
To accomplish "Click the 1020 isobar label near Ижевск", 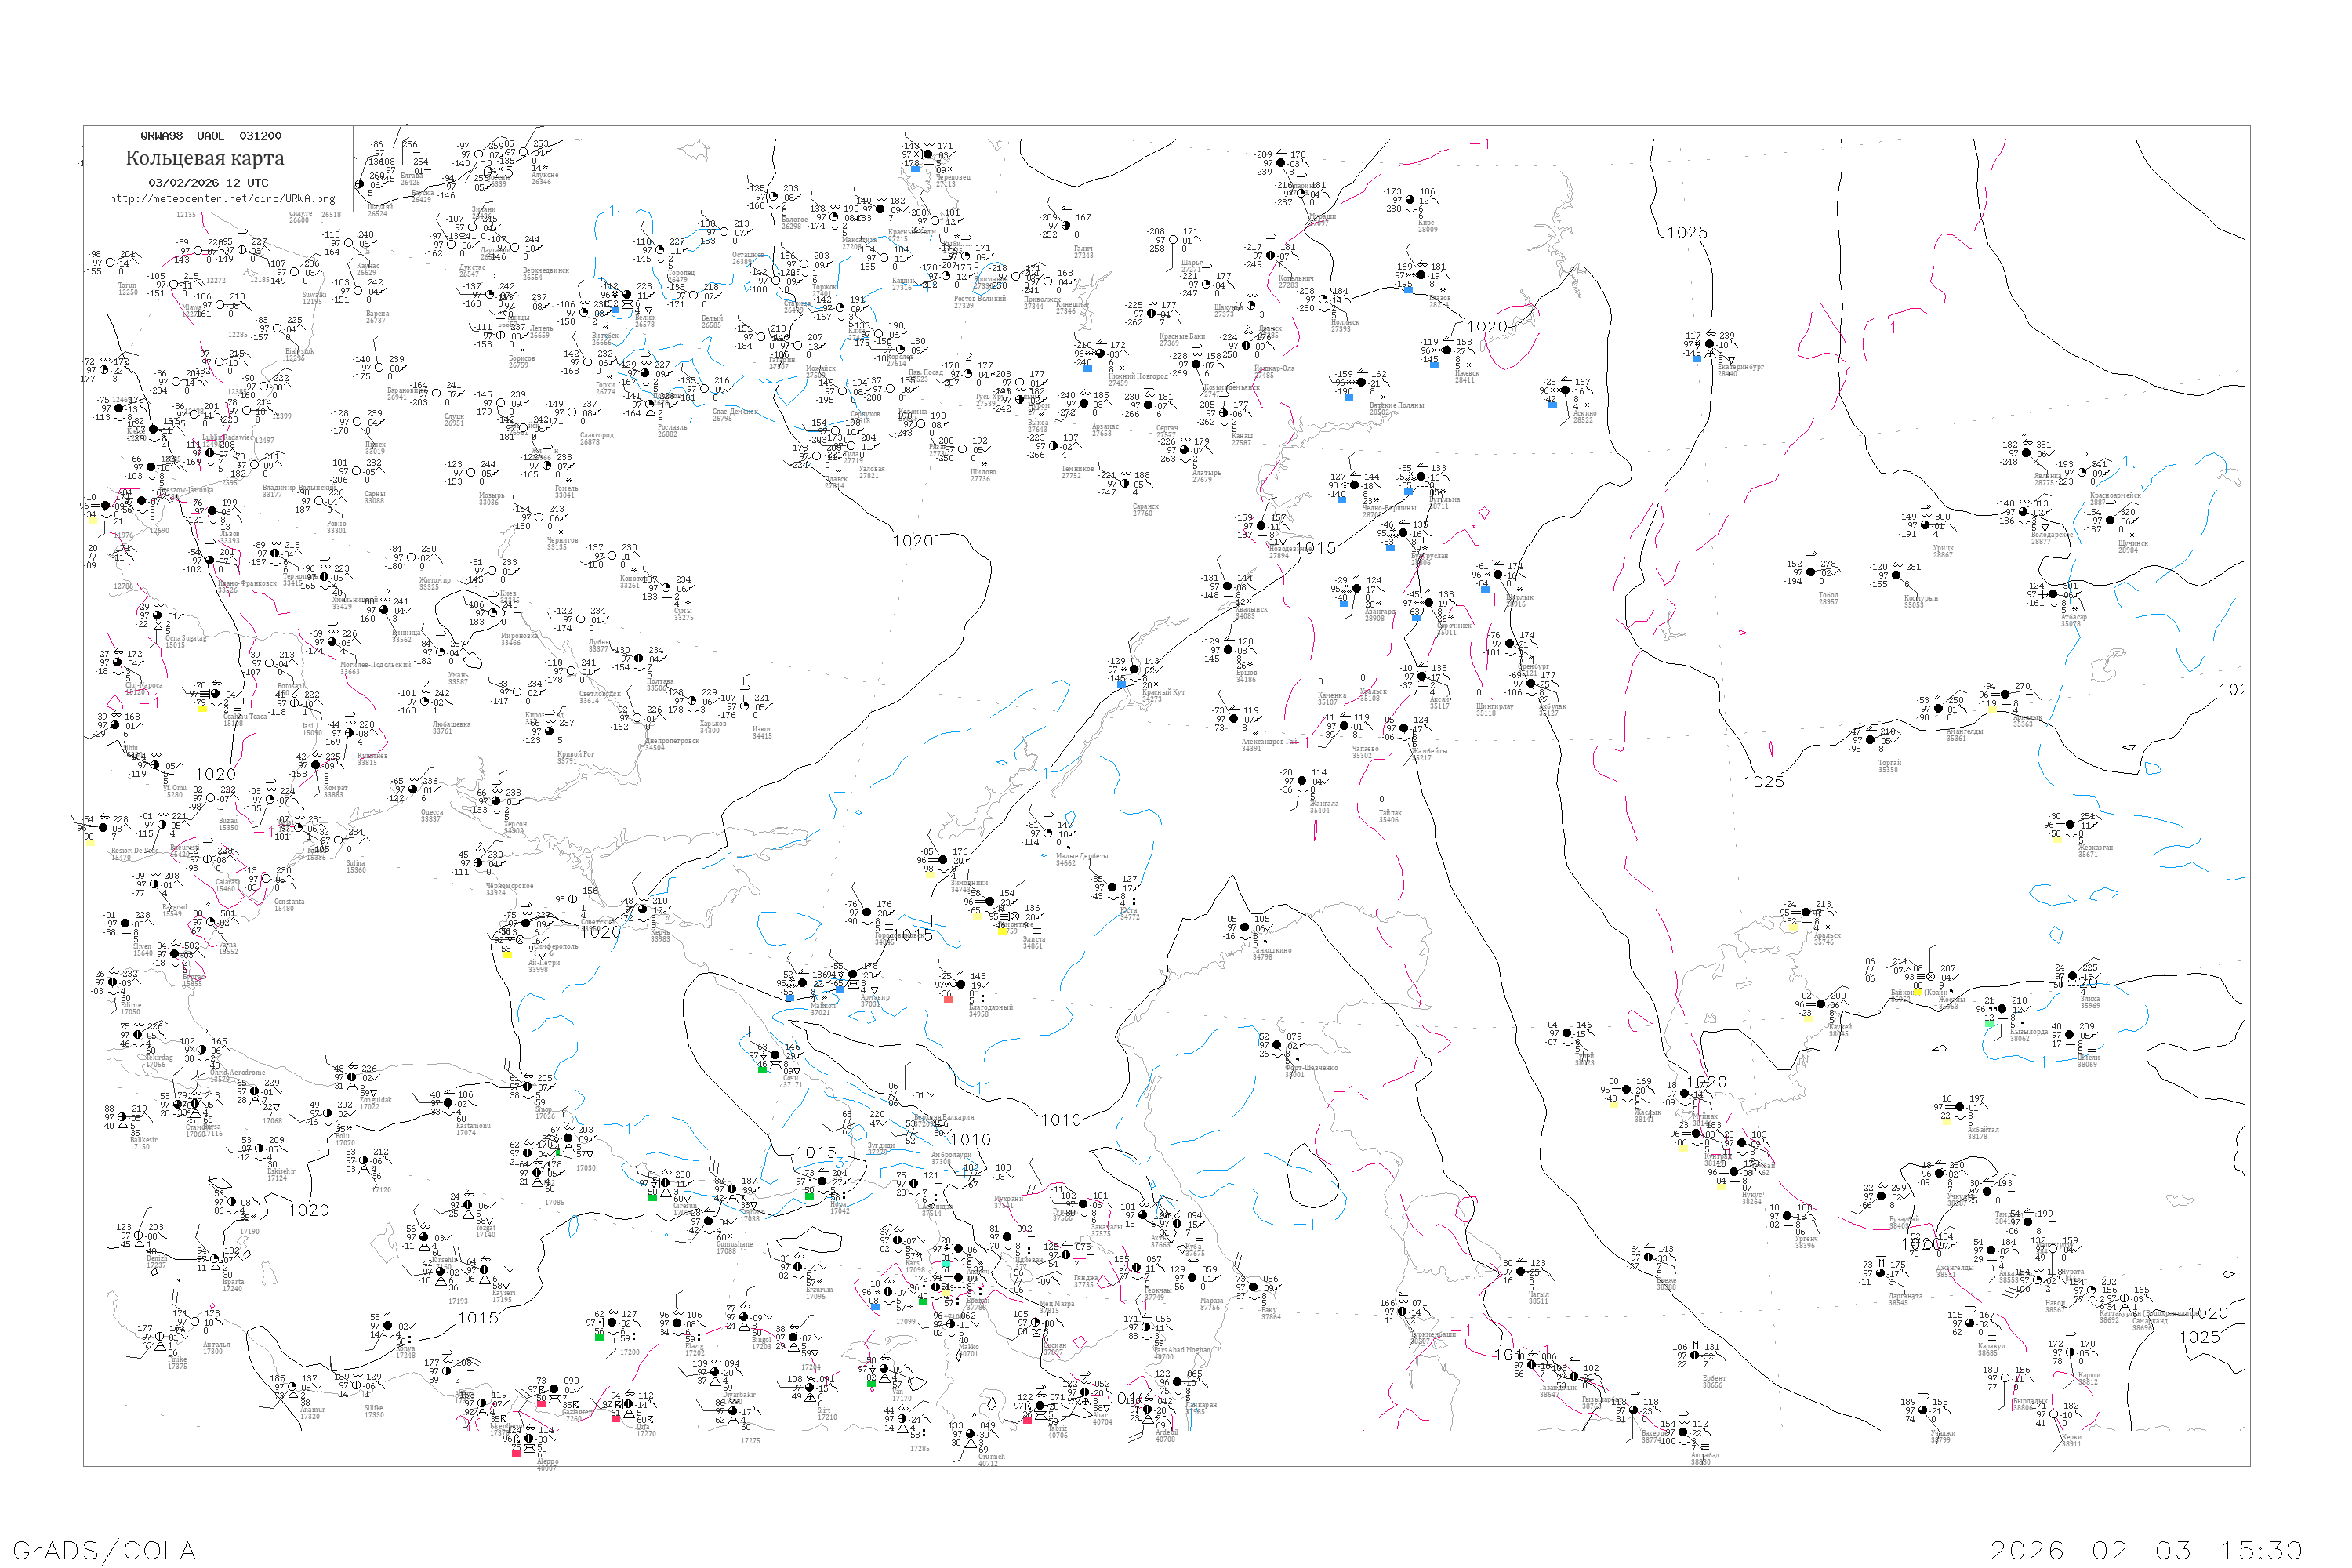I will click(x=1487, y=327).
